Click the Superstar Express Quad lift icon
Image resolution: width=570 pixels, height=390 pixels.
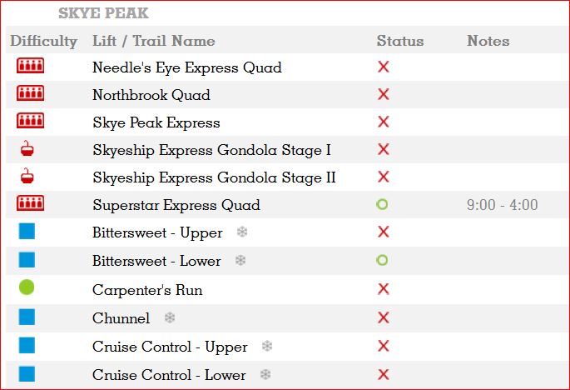click(31, 203)
